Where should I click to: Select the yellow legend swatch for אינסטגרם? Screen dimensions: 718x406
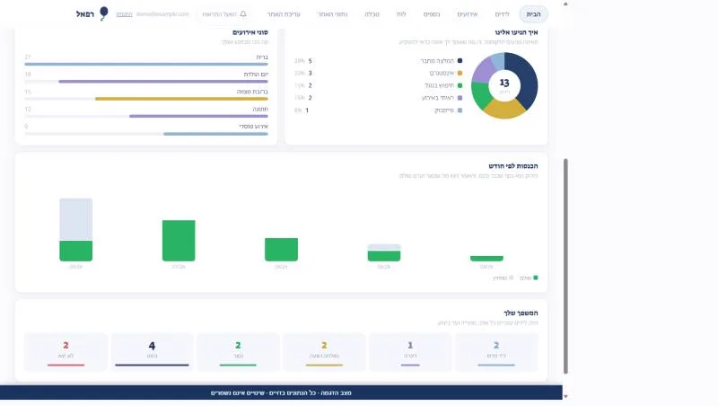tap(460, 73)
